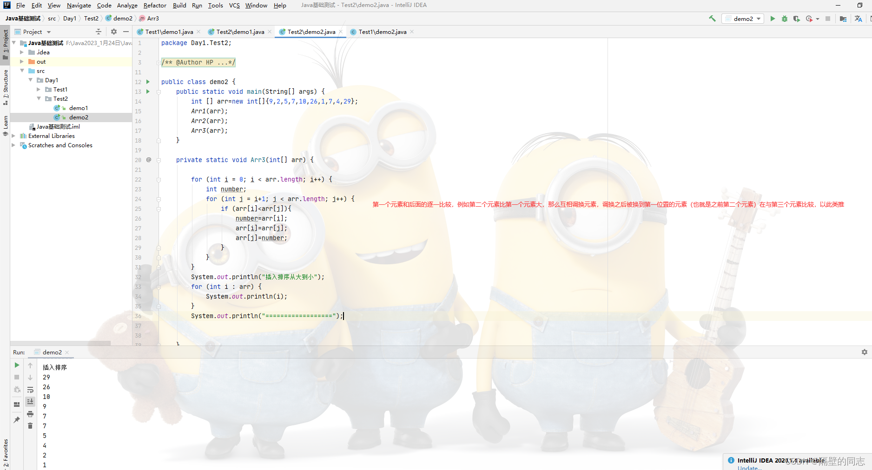Hide the Project tool window
This screenshot has height=470, width=872.
tap(126, 32)
